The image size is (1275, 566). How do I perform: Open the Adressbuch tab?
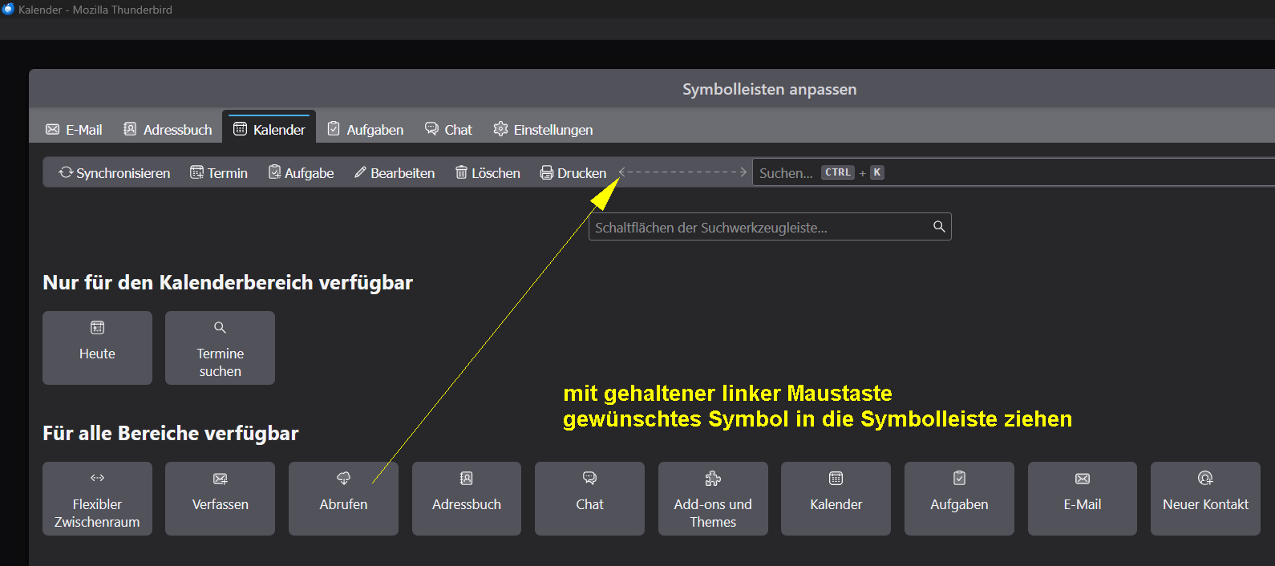click(x=168, y=129)
